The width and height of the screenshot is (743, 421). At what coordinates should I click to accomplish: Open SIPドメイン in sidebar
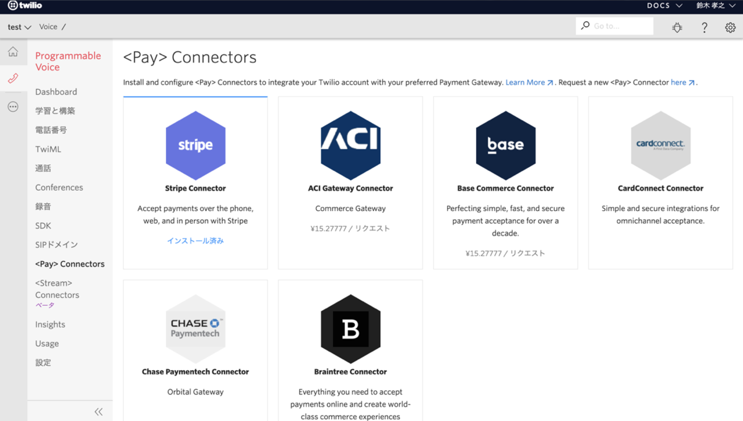click(56, 245)
